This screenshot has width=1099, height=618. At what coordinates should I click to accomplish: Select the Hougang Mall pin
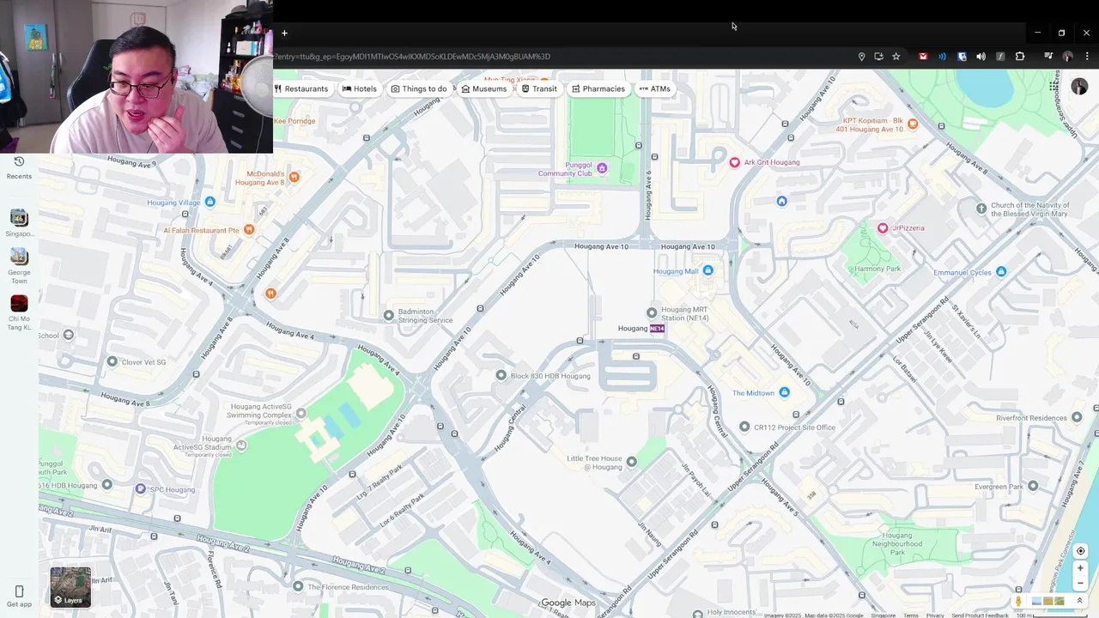tap(707, 270)
